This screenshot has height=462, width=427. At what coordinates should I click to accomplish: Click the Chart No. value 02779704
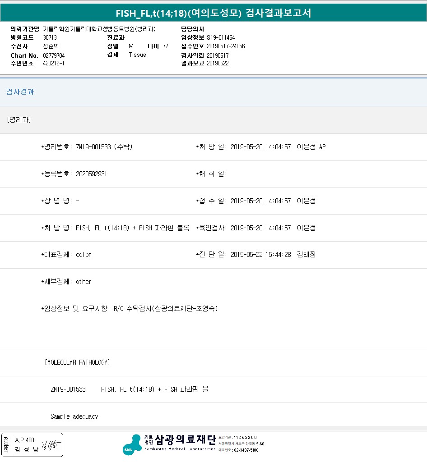(x=54, y=55)
